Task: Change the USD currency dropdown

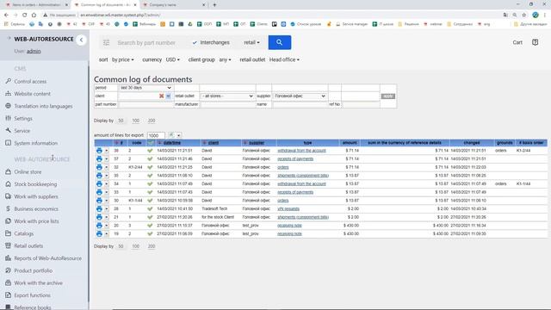Action: pyautogui.click(x=172, y=59)
